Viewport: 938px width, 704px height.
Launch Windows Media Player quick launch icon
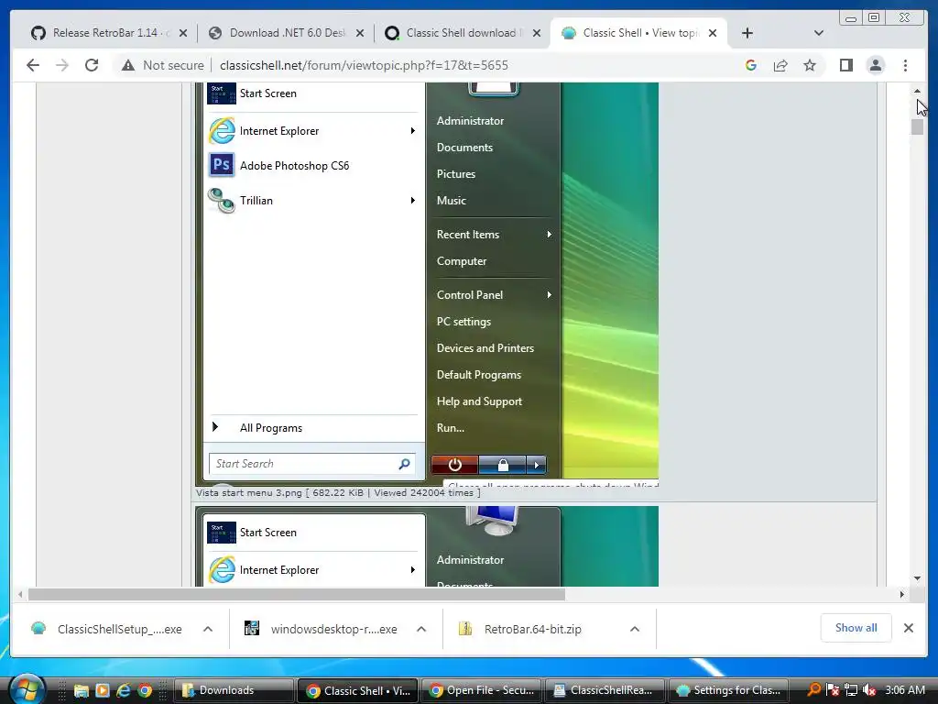click(103, 691)
